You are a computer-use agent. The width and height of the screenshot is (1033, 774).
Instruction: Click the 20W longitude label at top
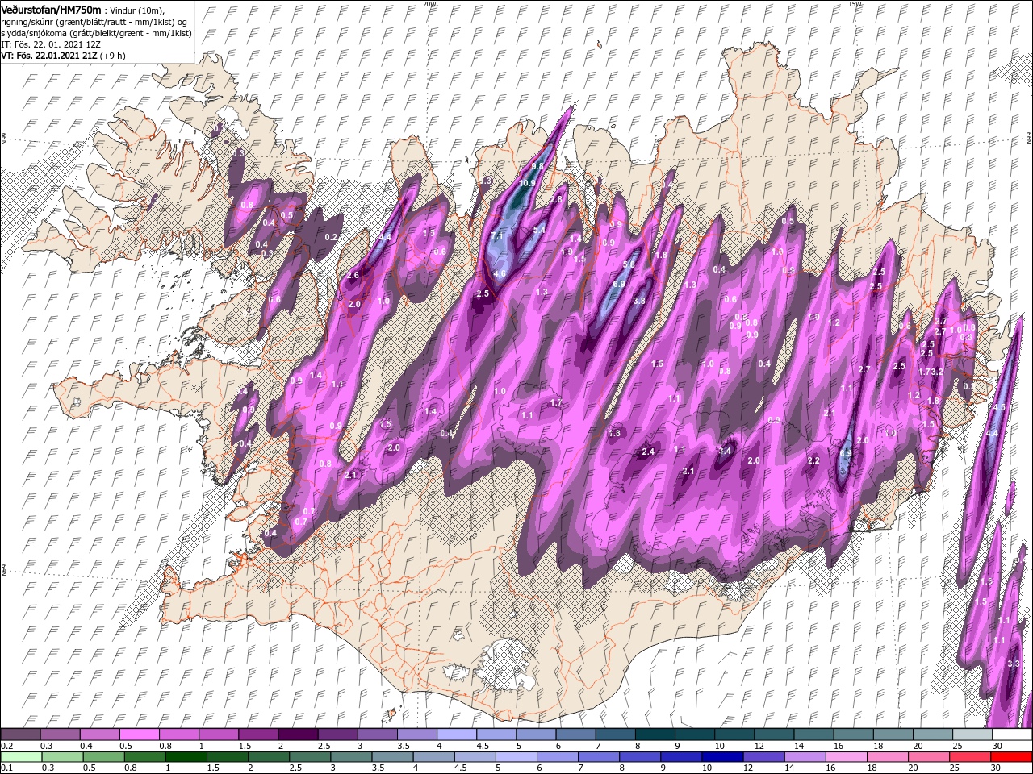(x=429, y=4)
